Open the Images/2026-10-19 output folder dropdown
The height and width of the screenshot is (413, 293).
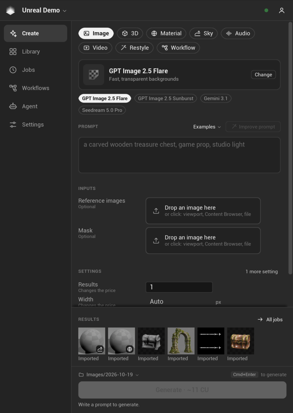tap(108, 375)
